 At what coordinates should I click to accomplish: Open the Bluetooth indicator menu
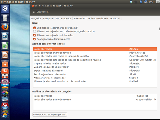coord(141,2)
